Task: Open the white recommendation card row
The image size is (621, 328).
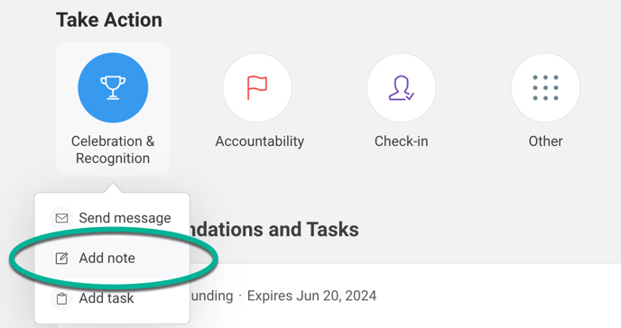Action: coord(405,296)
